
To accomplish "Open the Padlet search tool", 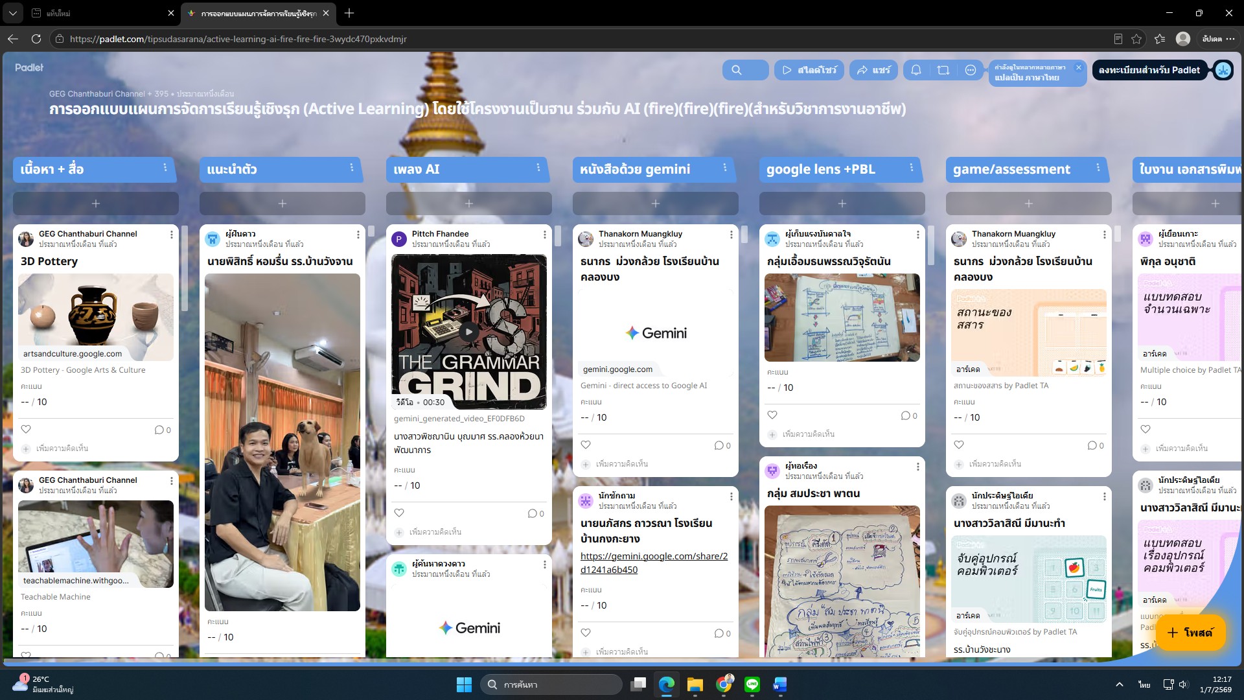I will pos(745,70).
